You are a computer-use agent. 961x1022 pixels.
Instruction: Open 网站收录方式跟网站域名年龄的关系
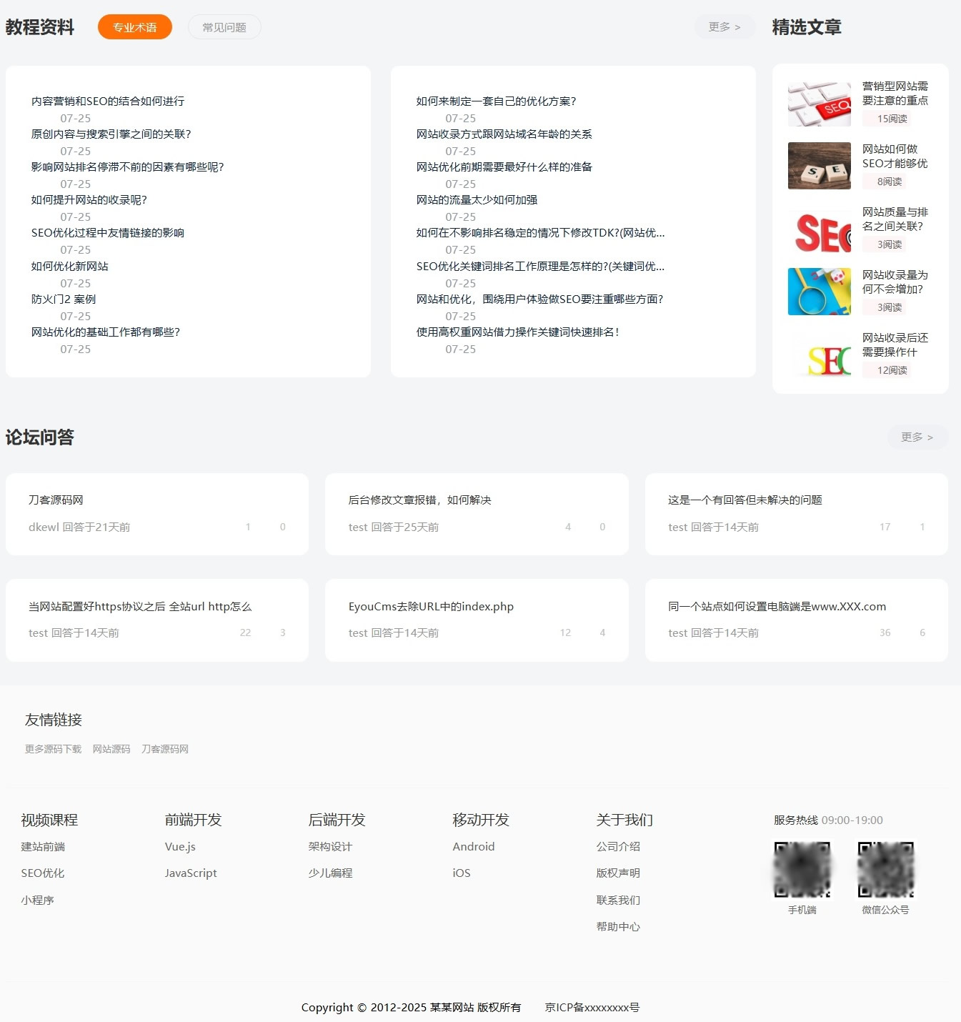coord(503,134)
